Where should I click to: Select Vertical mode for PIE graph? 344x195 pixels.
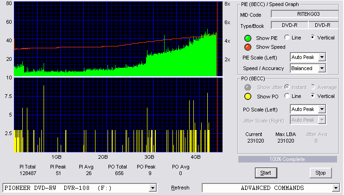[x=313, y=38]
